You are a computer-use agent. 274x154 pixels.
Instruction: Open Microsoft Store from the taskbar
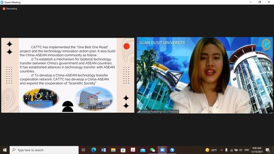pos(123,150)
